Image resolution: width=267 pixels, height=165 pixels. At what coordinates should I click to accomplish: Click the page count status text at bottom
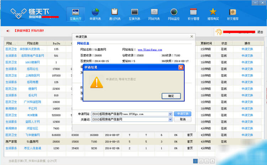pos(33,161)
